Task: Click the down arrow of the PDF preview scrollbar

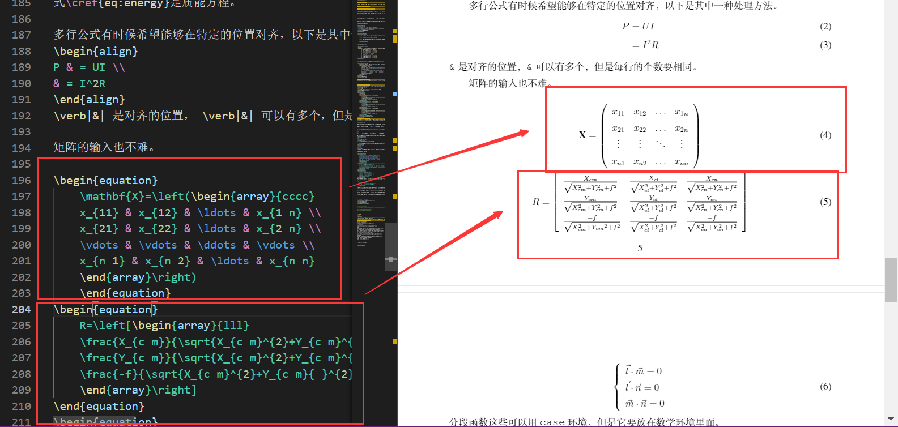Action: (891, 420)
